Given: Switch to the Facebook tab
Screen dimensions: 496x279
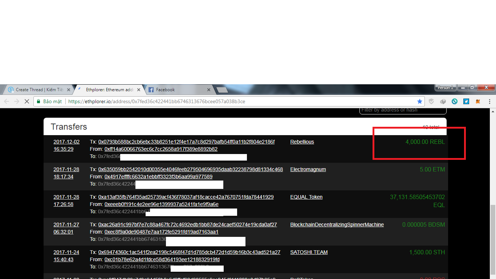Looking at the screenshot, I should pyautogui.click(x=177, y=90).
